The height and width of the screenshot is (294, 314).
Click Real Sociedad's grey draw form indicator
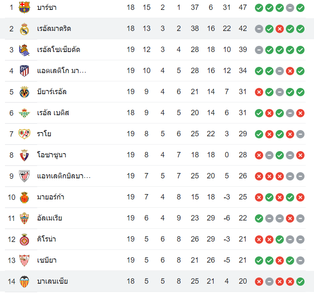point(259,50)
